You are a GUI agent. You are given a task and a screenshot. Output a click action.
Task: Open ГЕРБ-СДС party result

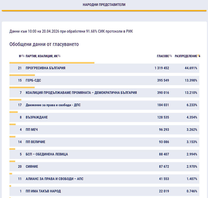[33, 81]
